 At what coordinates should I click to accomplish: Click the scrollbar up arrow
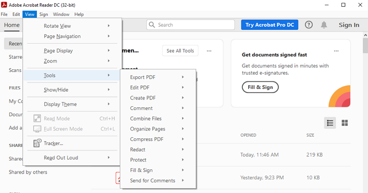coord(365,35)
